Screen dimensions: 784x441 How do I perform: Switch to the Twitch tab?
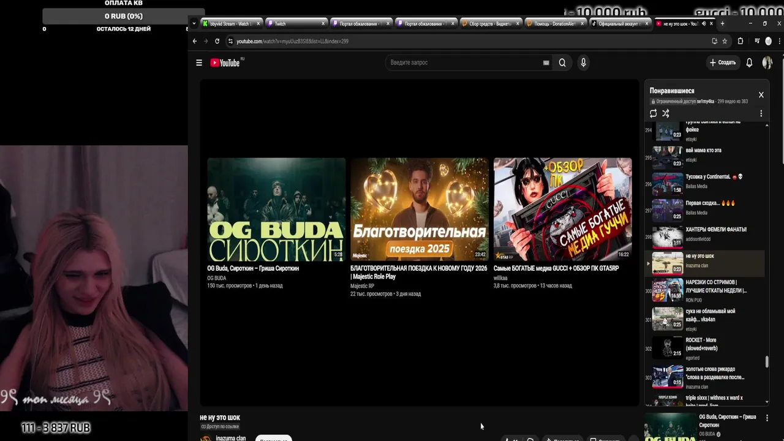(x=296, y=24)
